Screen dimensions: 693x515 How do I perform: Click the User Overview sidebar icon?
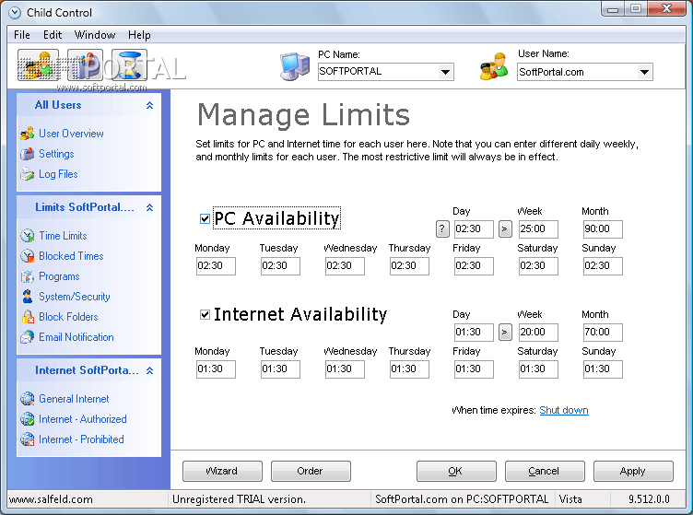(x=27, y=134)
